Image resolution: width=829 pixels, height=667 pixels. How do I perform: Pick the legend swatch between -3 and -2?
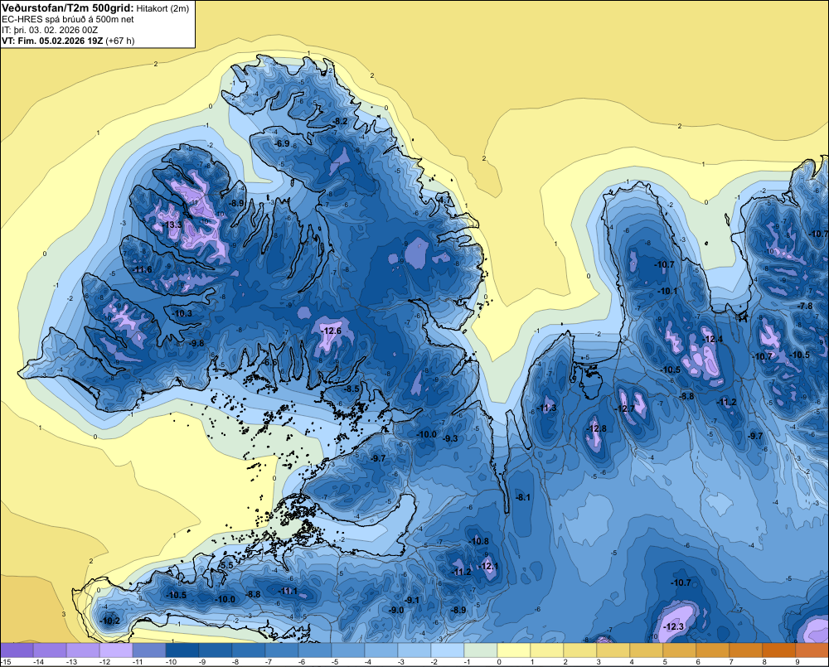pos(414,650)
